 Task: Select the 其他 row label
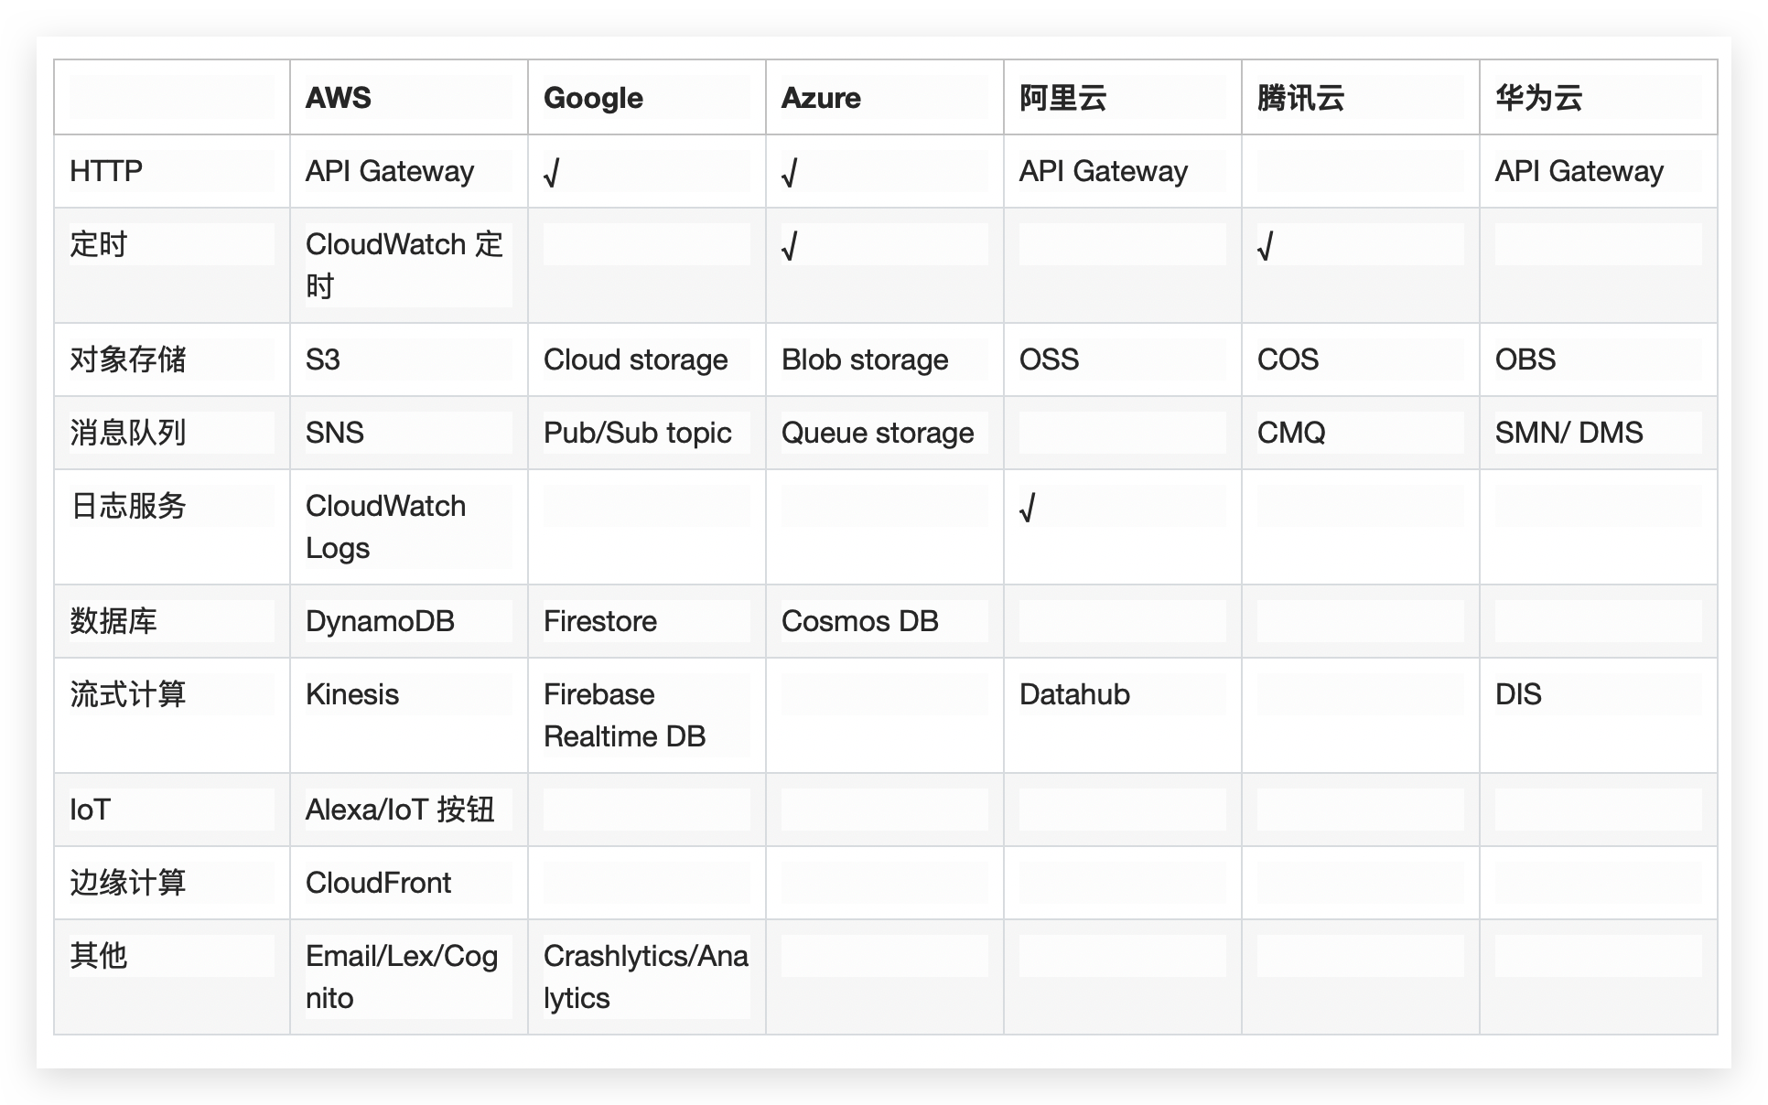point(99,956)
